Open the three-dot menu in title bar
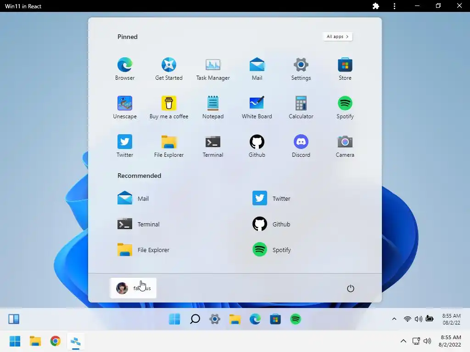This screenshot has height=352, width=470. [394, 6]
